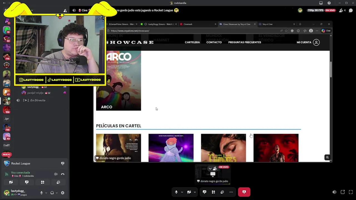
Task: Turn on camera in voice panel
Action: 11,182
